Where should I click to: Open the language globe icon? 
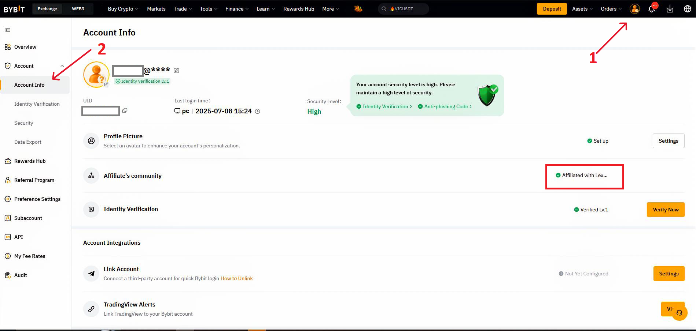point(688,9)
